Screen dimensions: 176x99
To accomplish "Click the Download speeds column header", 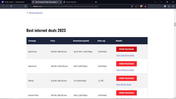I will click(81, 41).
